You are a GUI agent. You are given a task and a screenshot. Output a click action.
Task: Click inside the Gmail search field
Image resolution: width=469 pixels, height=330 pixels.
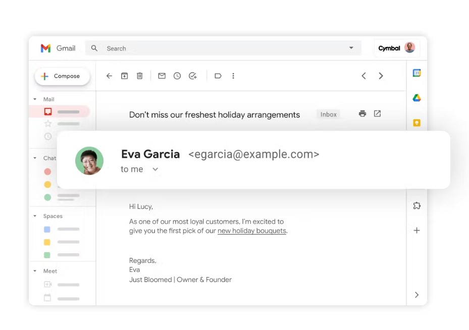tap(202, 48)
